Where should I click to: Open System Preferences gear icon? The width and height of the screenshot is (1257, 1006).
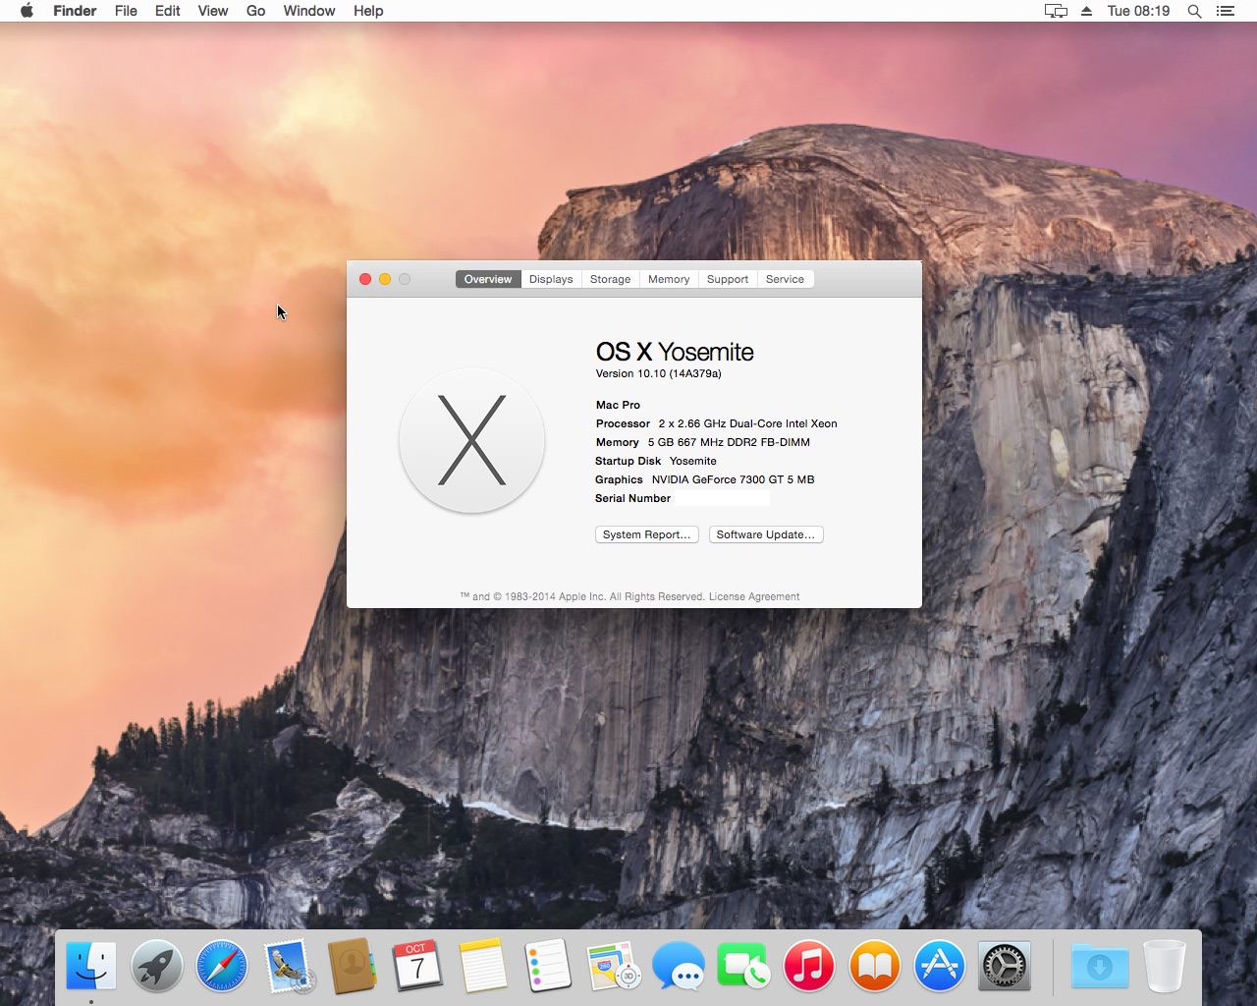(1004, 965)
